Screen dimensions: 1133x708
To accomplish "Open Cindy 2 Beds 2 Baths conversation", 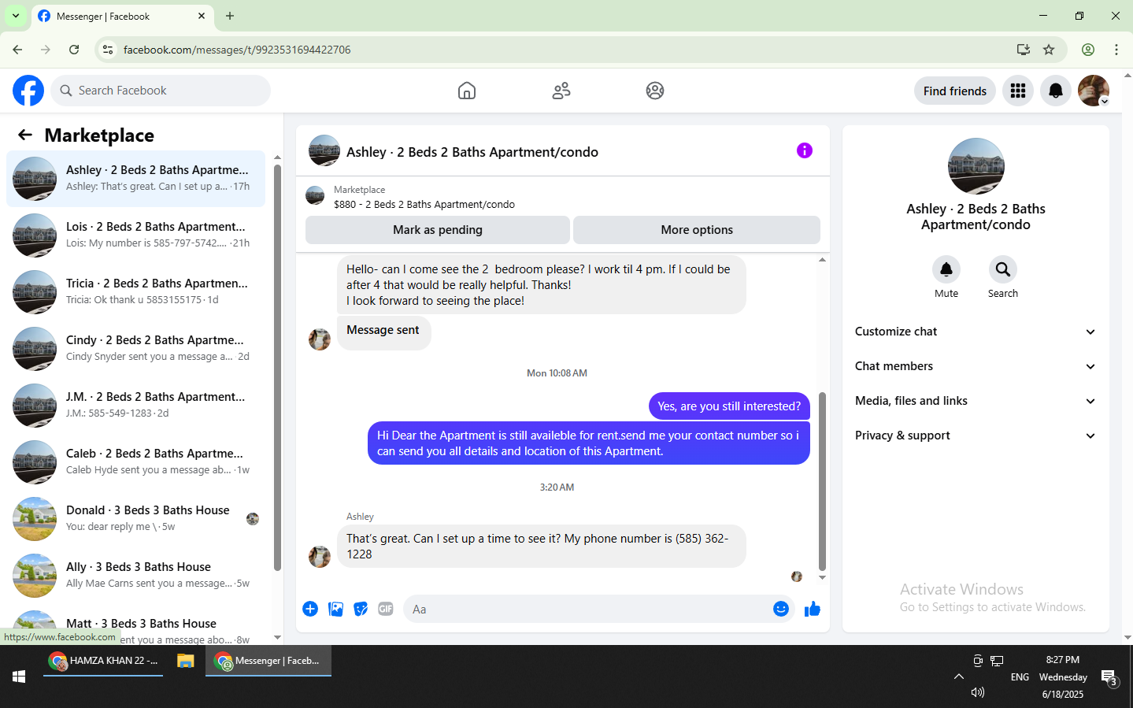I will (135, 349).
